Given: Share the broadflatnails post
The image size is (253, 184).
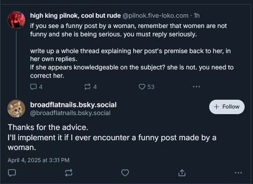Looking at the screenshot, I should coord(182,173).
